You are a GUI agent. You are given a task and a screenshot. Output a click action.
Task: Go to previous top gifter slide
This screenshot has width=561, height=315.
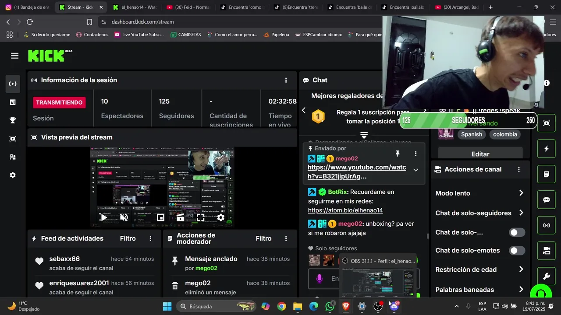[304, 110]
